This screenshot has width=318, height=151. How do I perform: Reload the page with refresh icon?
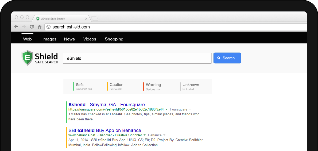point(32,27)
